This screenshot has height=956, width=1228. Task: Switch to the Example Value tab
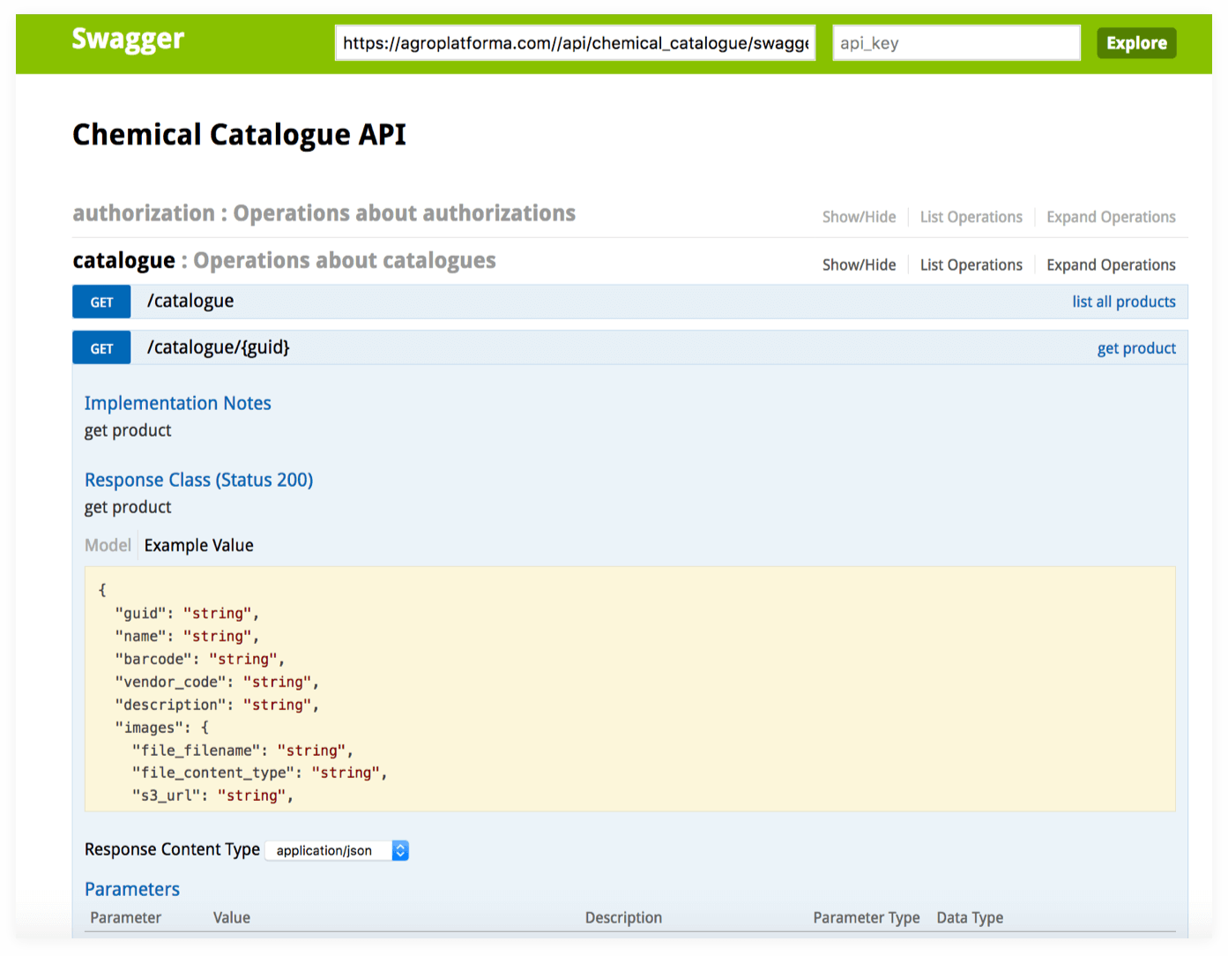click(199, 545)
